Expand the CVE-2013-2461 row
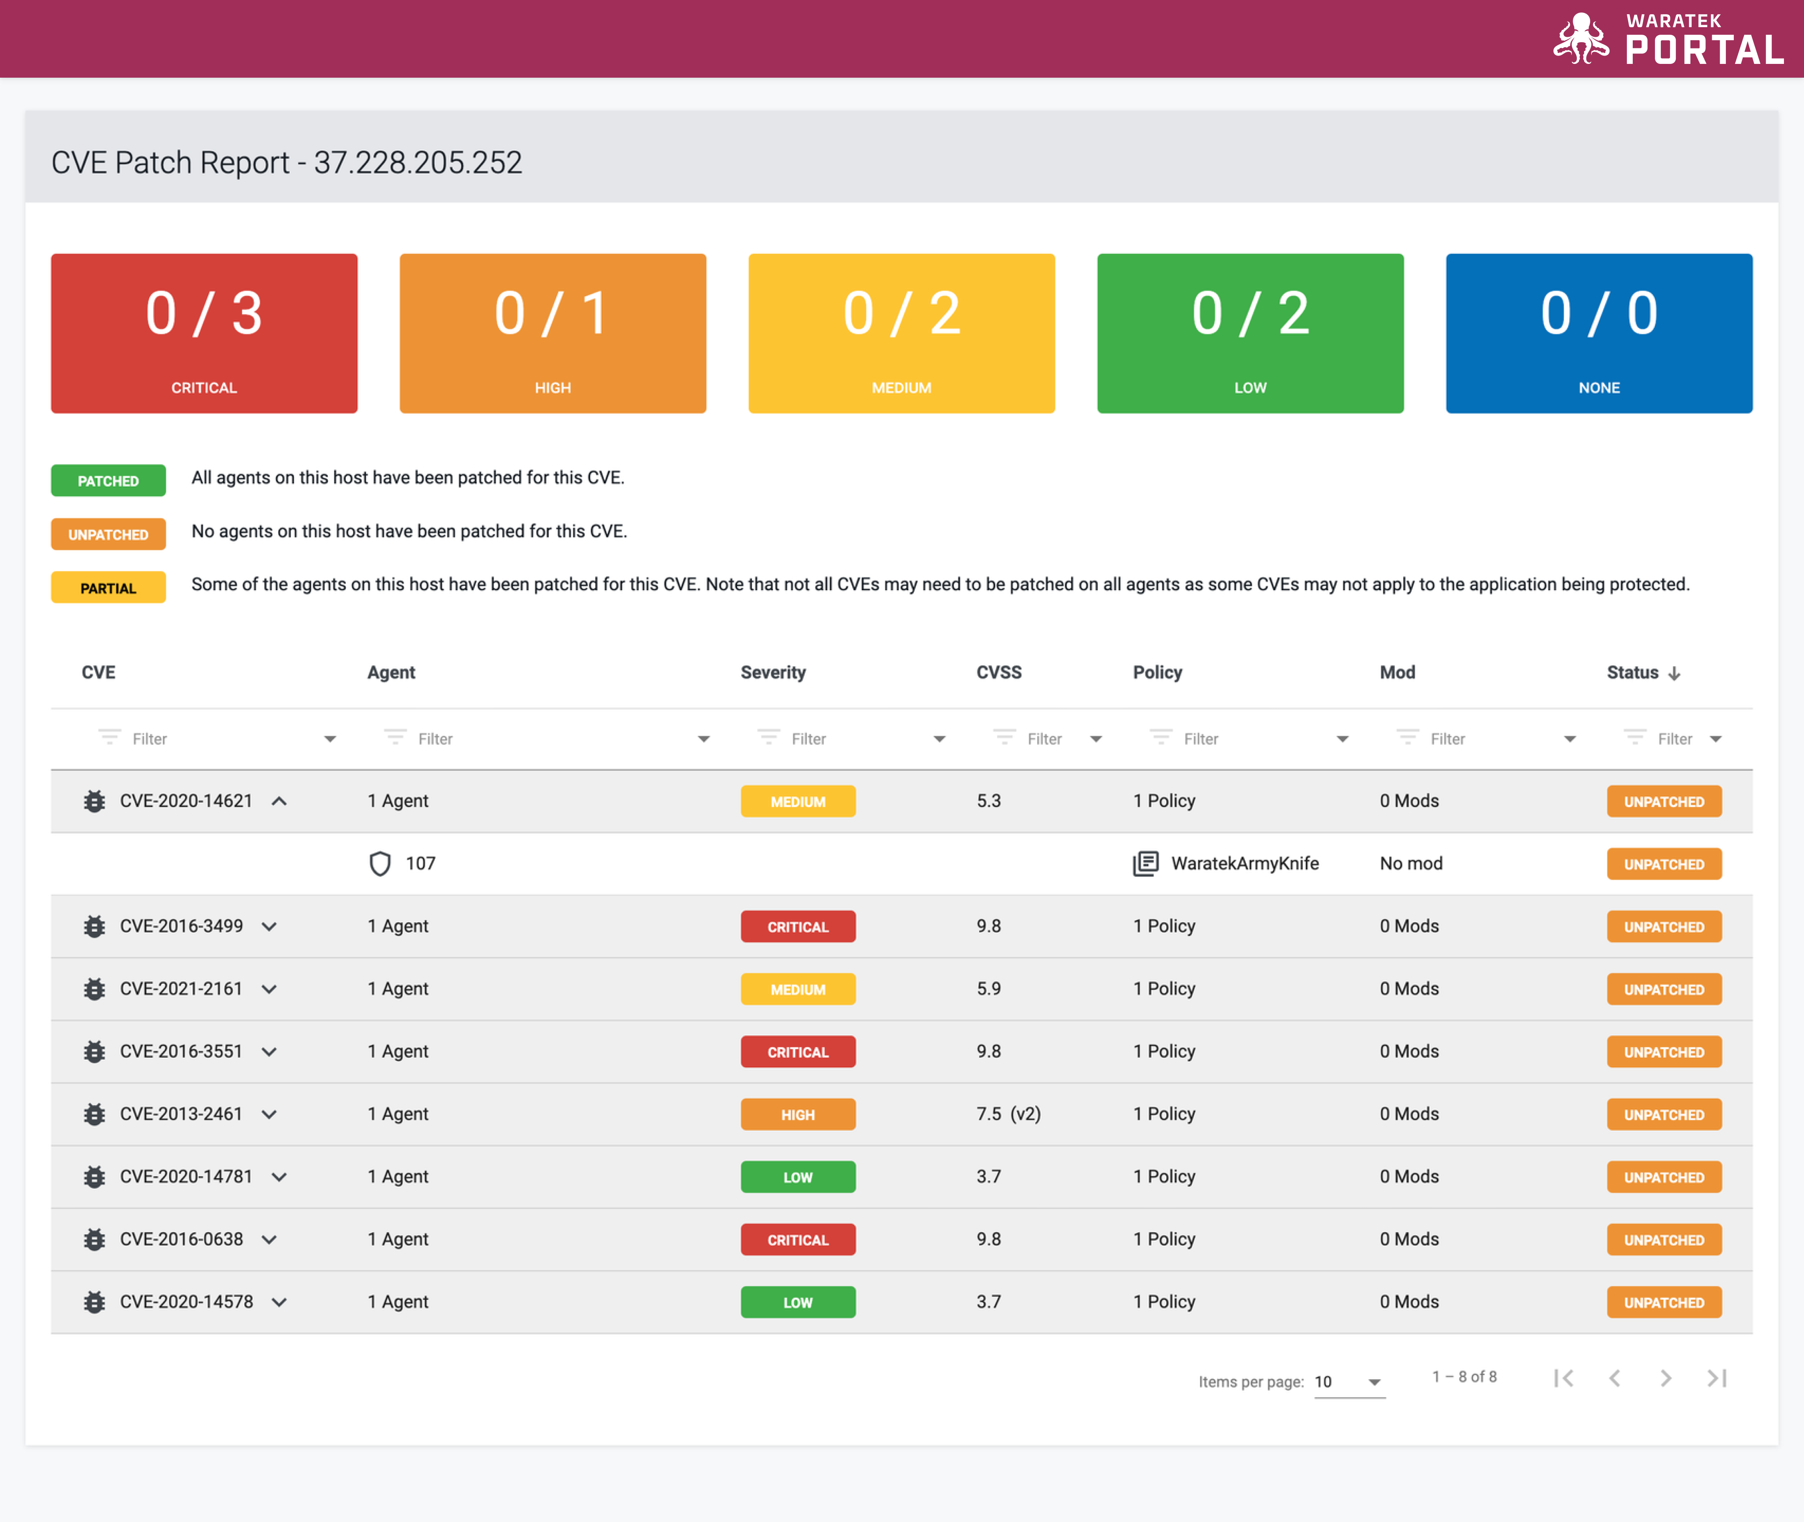This screenshot has height=1522, width=1804. (269, 1114)
